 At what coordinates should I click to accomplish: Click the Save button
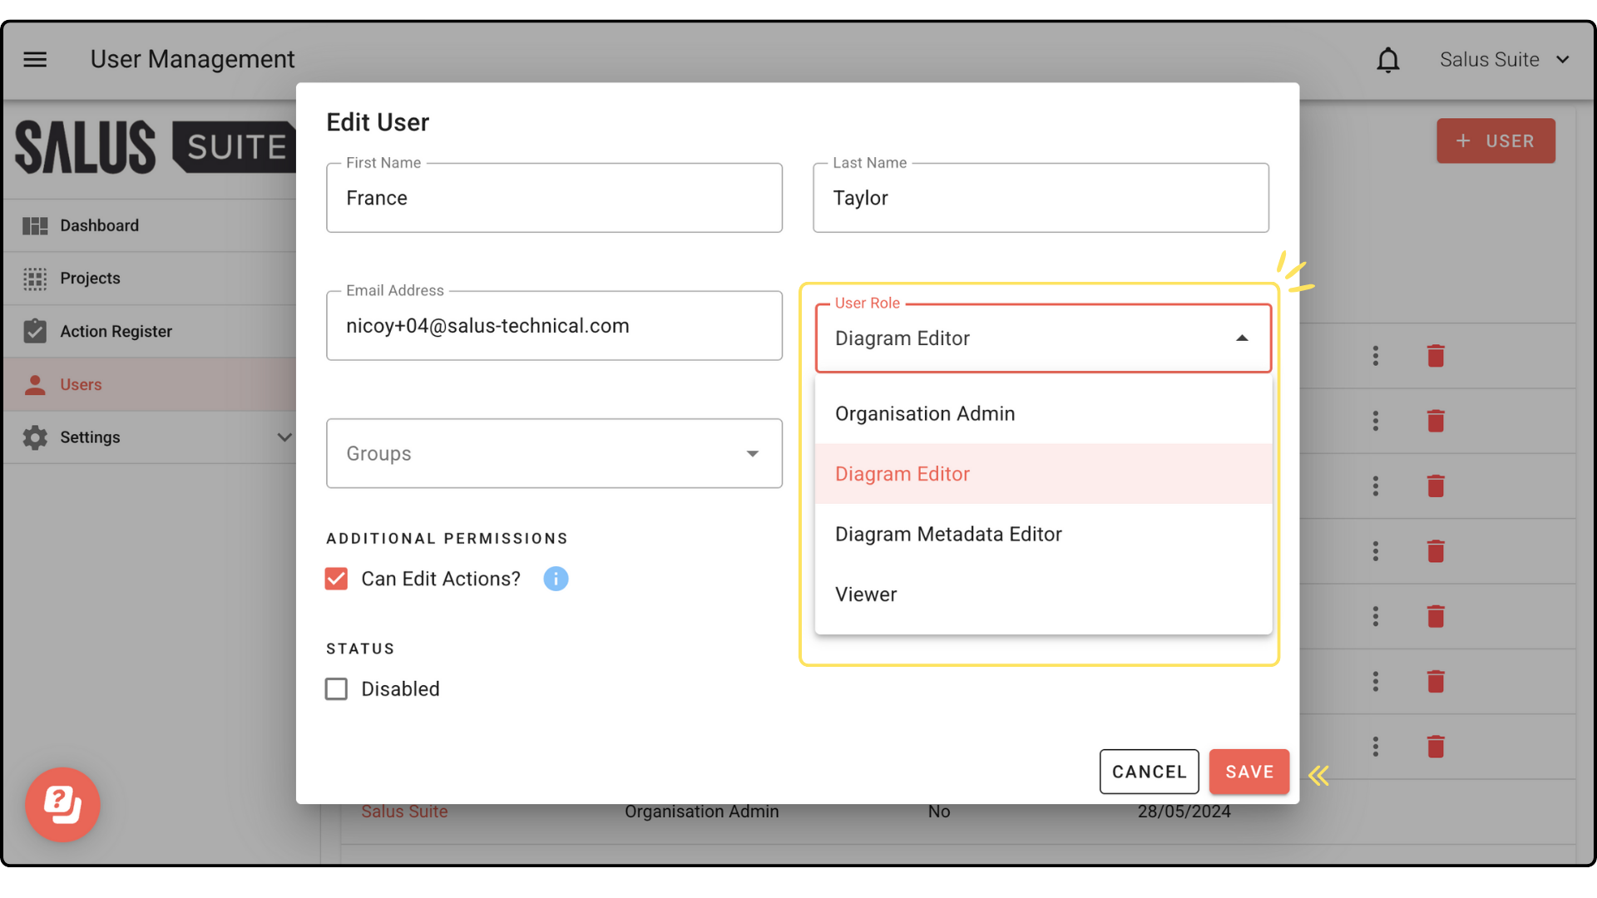pyautogui.click(x=1248, y=772)
